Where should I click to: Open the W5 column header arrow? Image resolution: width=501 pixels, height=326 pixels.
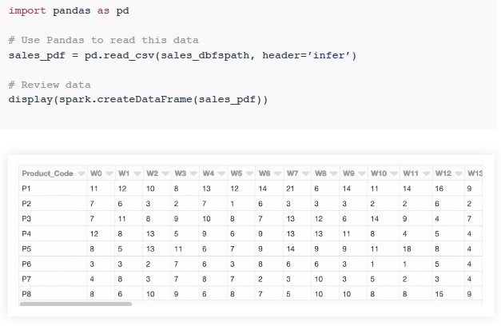tap(249, 173)
